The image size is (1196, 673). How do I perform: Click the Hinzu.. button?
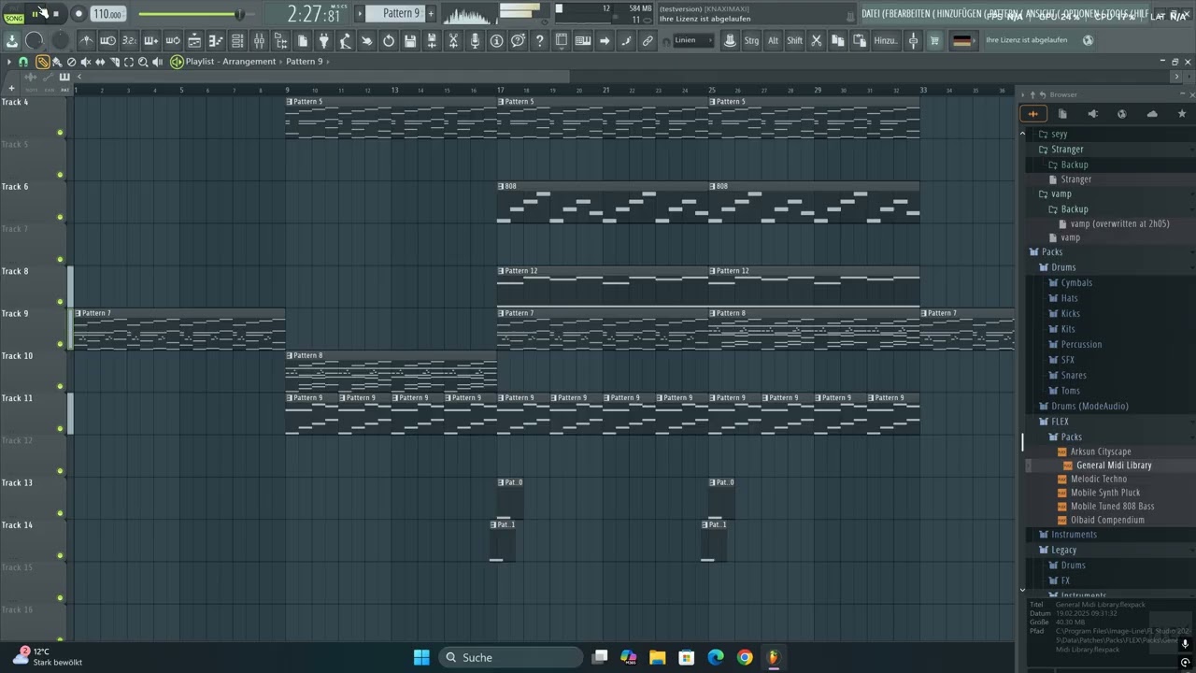885,40
